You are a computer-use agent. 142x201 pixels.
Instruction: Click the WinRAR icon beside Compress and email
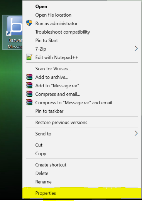tap(29, 94)
